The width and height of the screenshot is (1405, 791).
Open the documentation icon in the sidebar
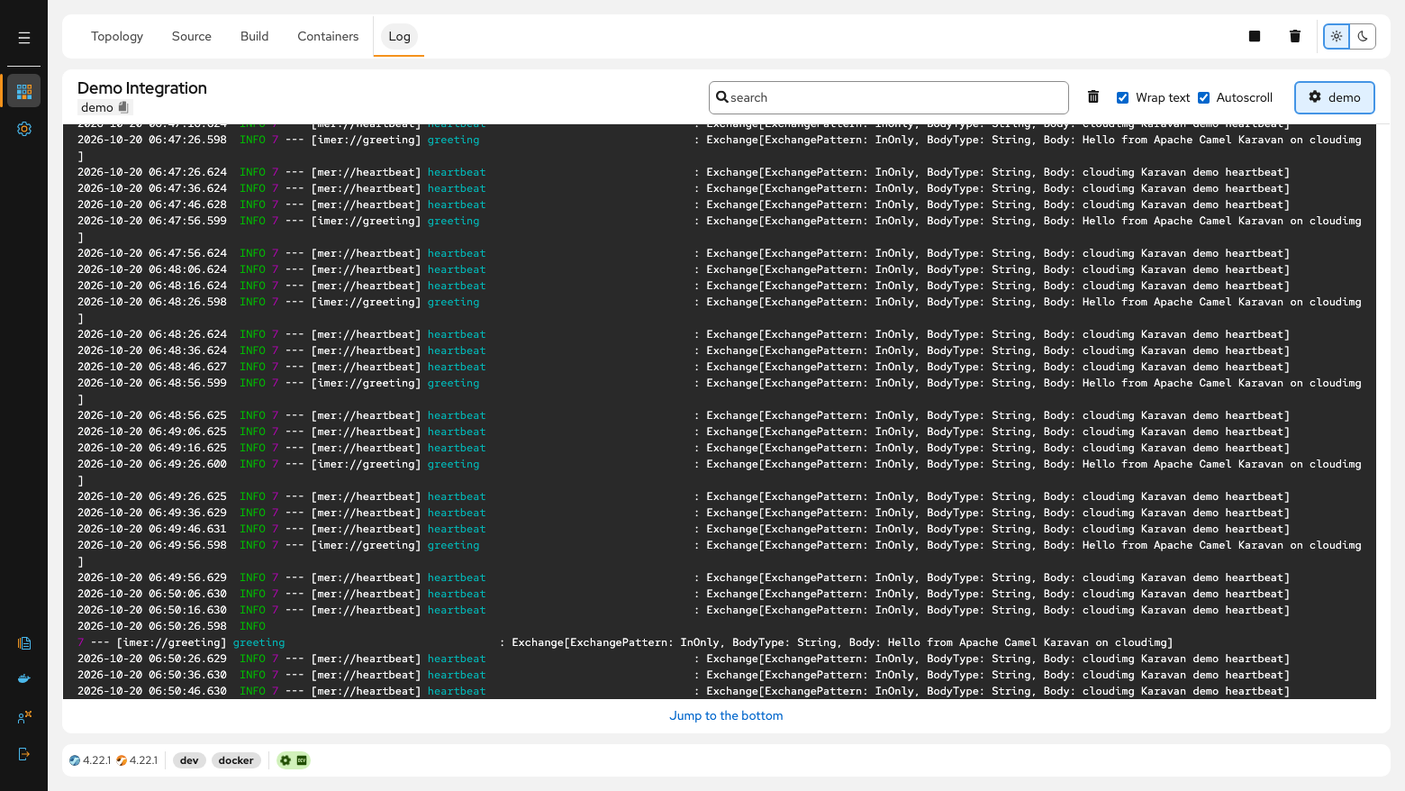click(24, 643)
